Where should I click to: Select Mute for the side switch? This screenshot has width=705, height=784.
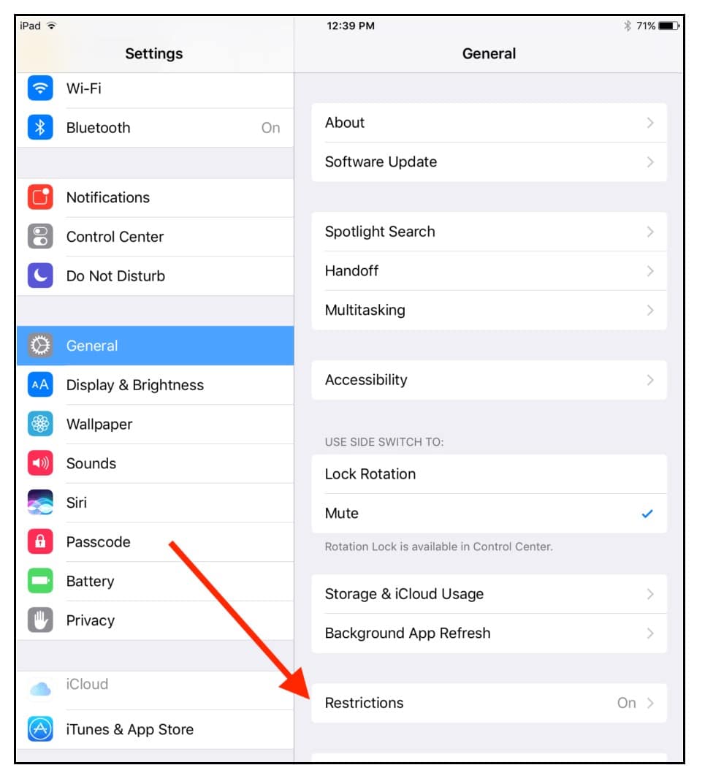489,514
